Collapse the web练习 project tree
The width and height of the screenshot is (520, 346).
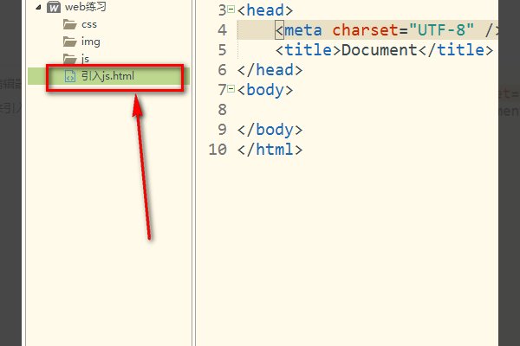[38, 7]
